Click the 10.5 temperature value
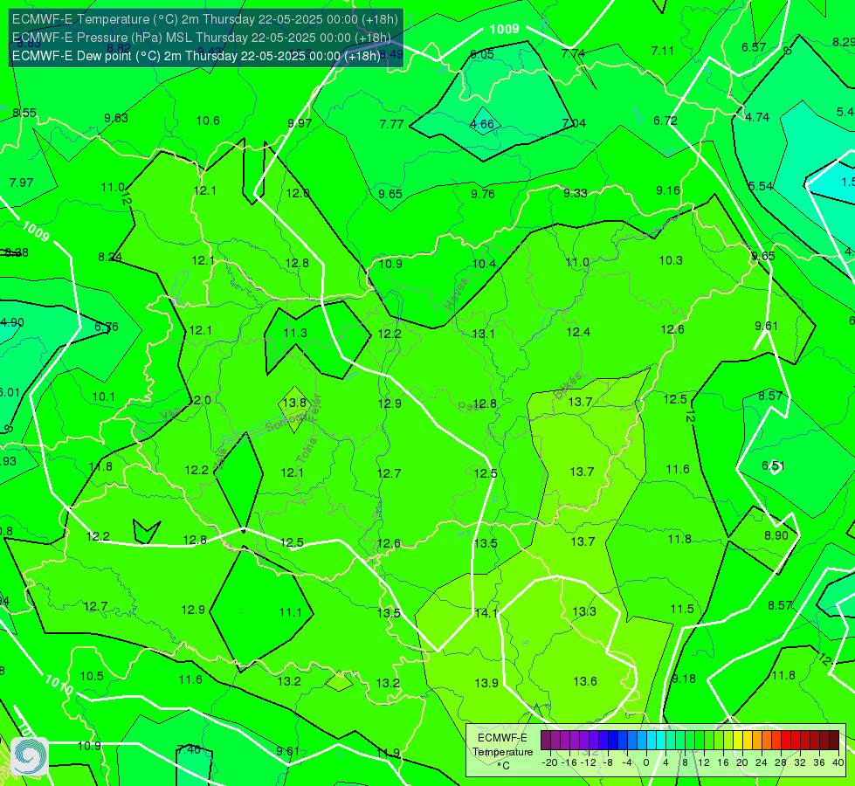The image size is (855, 786). [93, 676]
